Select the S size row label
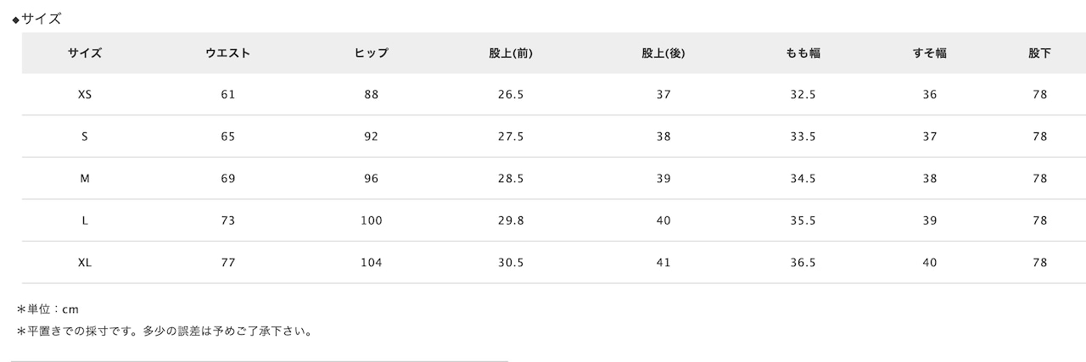1086x362 pixels. [x=85, y=136]
